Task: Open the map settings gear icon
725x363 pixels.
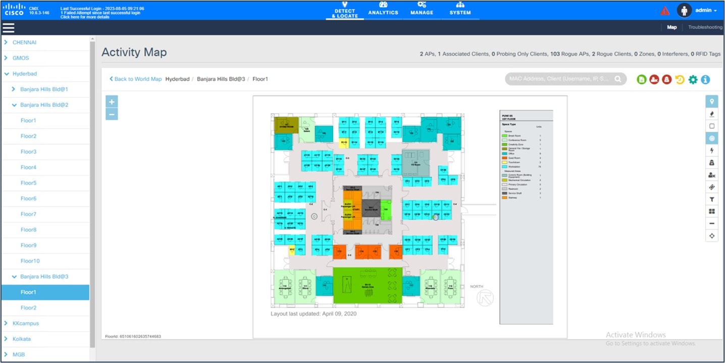Action: point(692,79)
